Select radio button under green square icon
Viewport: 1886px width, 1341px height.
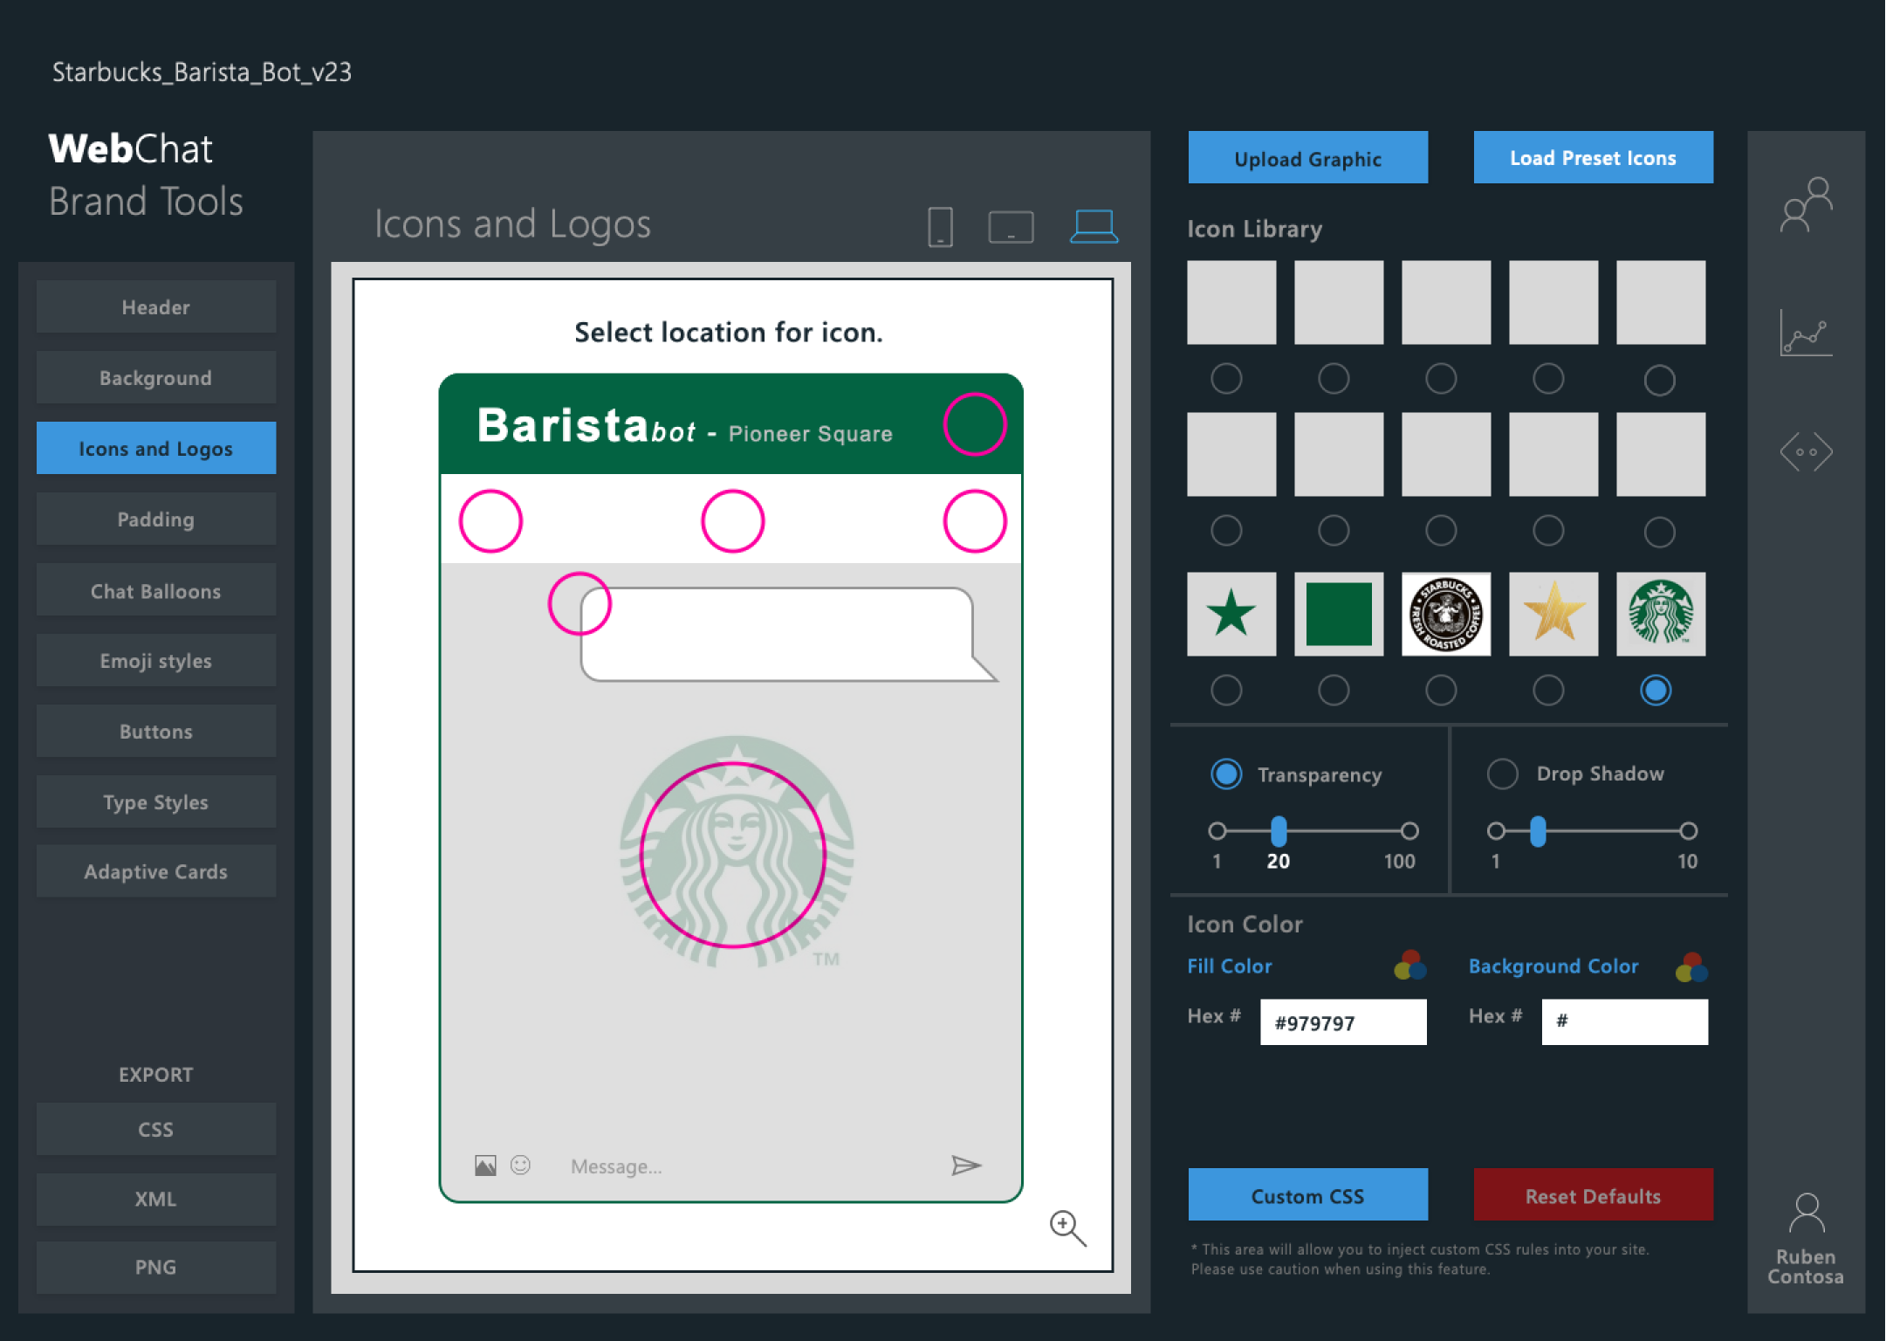[x=1334, y=691]
